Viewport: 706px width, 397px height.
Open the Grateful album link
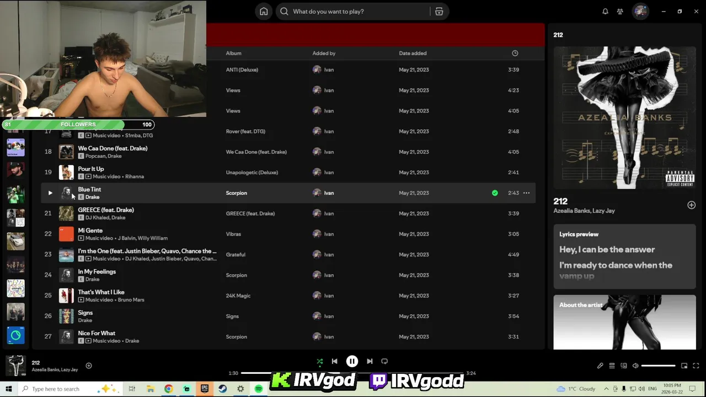(x=236, y=255)
